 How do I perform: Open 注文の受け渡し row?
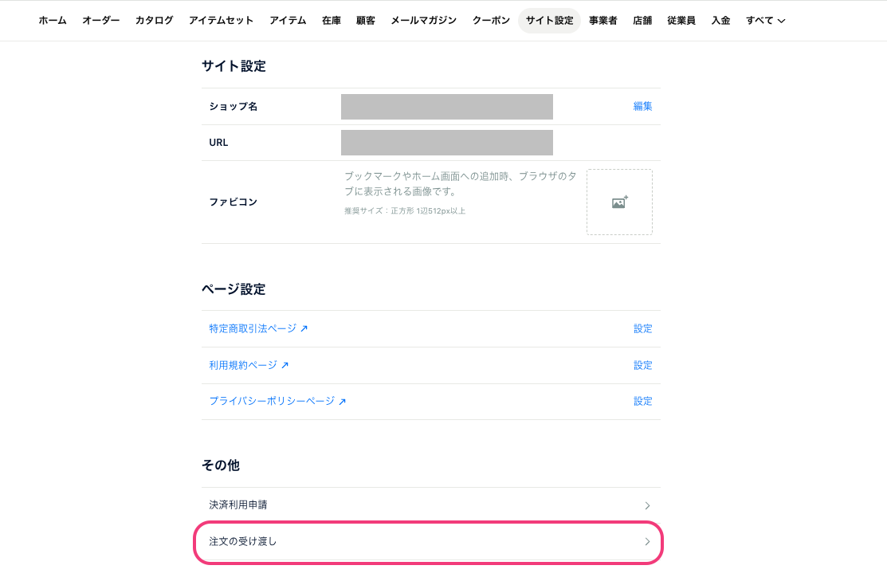pyautogui.click(x=430, y=542)
